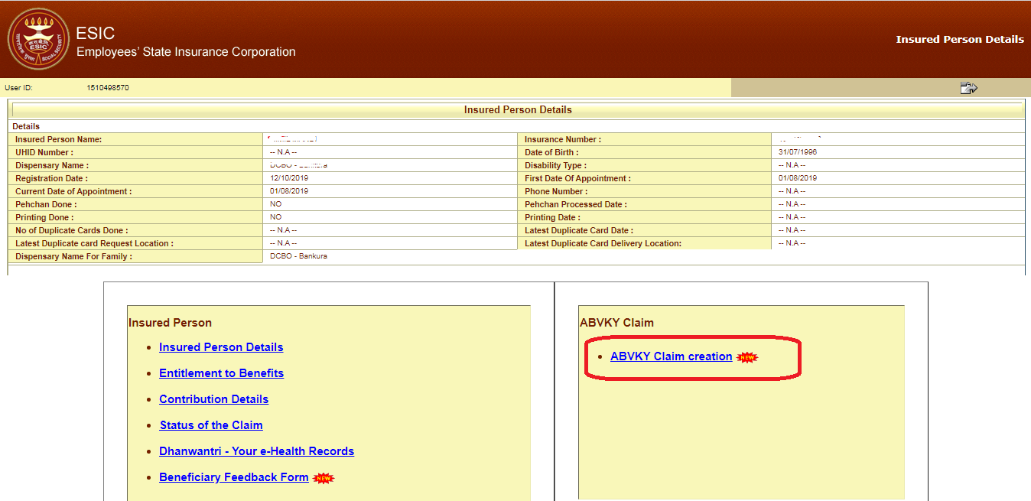Click the Pehchan Processed Date label
This screenshot has height=501, width=1031.
[576, 205]
